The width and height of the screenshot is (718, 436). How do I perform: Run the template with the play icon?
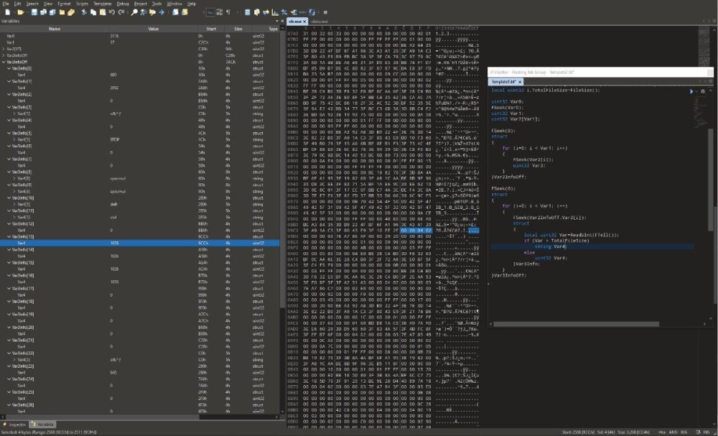pos(691,91)
